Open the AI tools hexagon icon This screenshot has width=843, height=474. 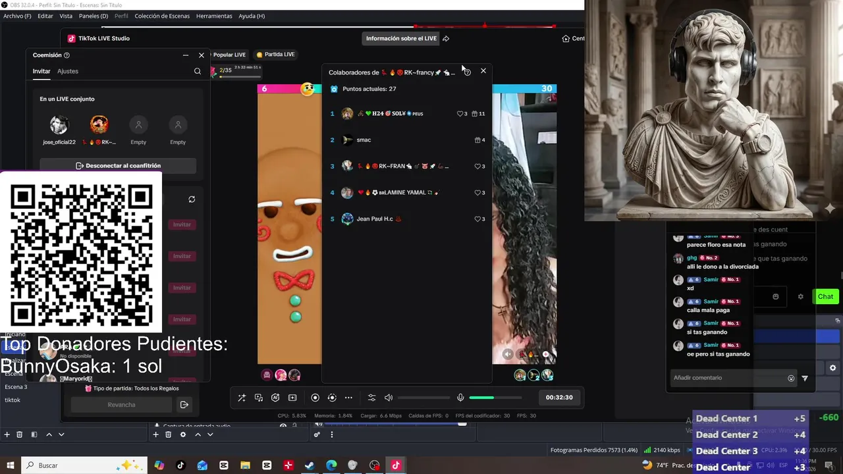coord(275,398)
